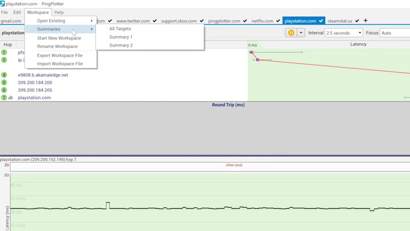Viewport: 410px width, 231px height.
Task: Click hop 2 latency marker on graph
Action: coord(258,60)
